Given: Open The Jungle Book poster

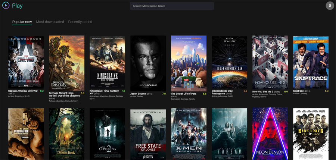Looking at the screenshot, I should point(67,134).
